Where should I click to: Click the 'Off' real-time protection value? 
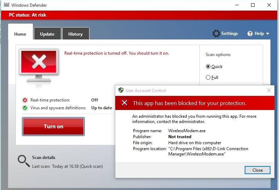(x=94, y=100)
